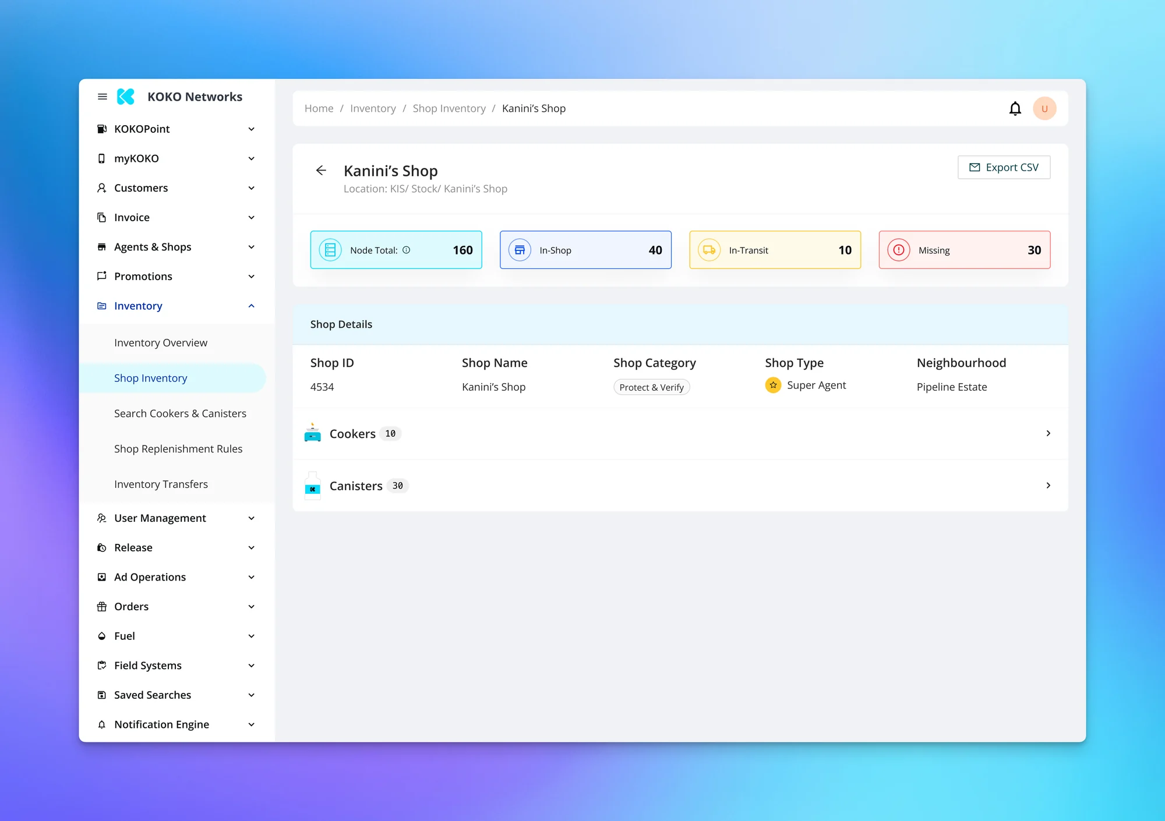Open Shop Inventory breadcrumb link
This screenshot has width=1165, height=821.
(449, 108)
